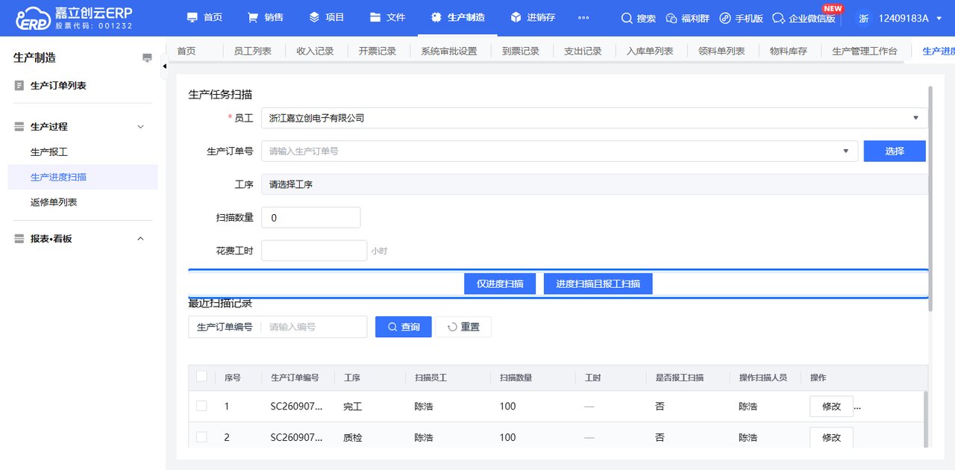Click the 重置 reset button

pyautogui.click(x=463, y=327)
